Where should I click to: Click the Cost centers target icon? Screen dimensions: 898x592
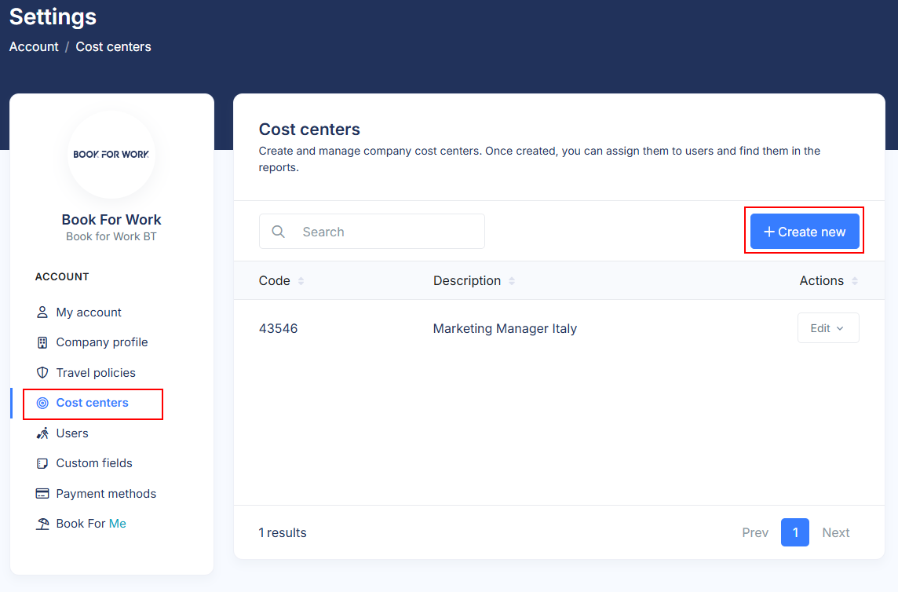[x=42, y=403]
